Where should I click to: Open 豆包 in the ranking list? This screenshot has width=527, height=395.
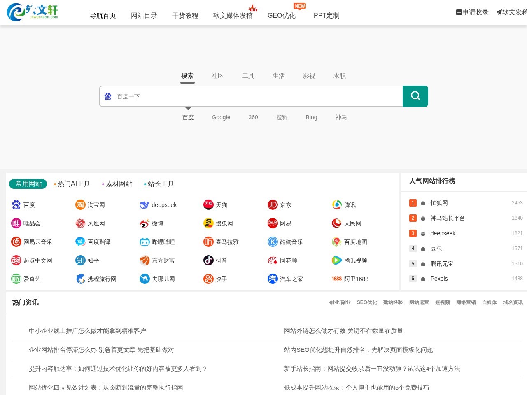tap(436, 249)
